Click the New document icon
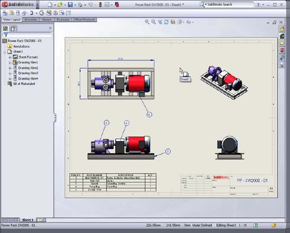Image resolution: width=290 pixels, height=233 pixels. click(x=50, y=4)
